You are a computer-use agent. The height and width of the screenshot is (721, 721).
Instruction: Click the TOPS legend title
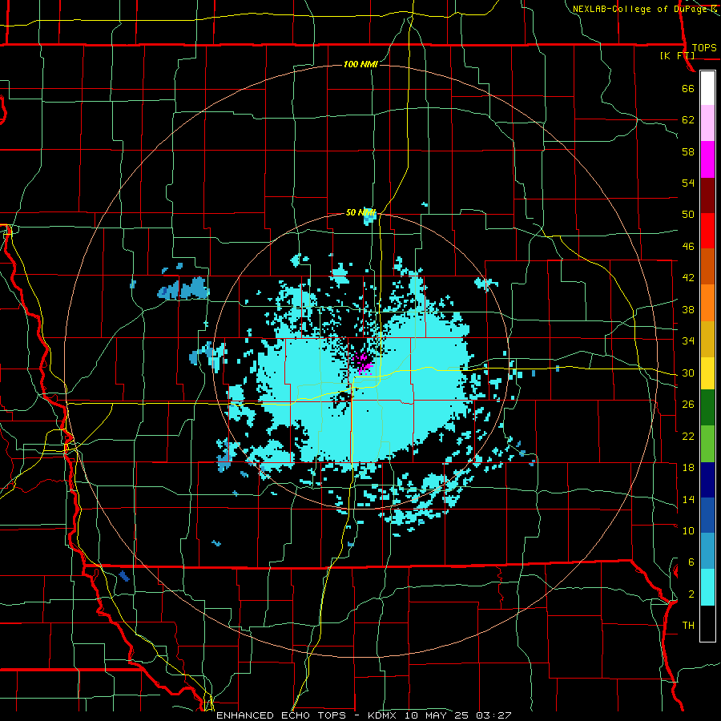[x=704, y=48]
